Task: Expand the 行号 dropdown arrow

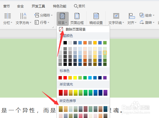Action: pyautogui.click(x=48, y=22)
